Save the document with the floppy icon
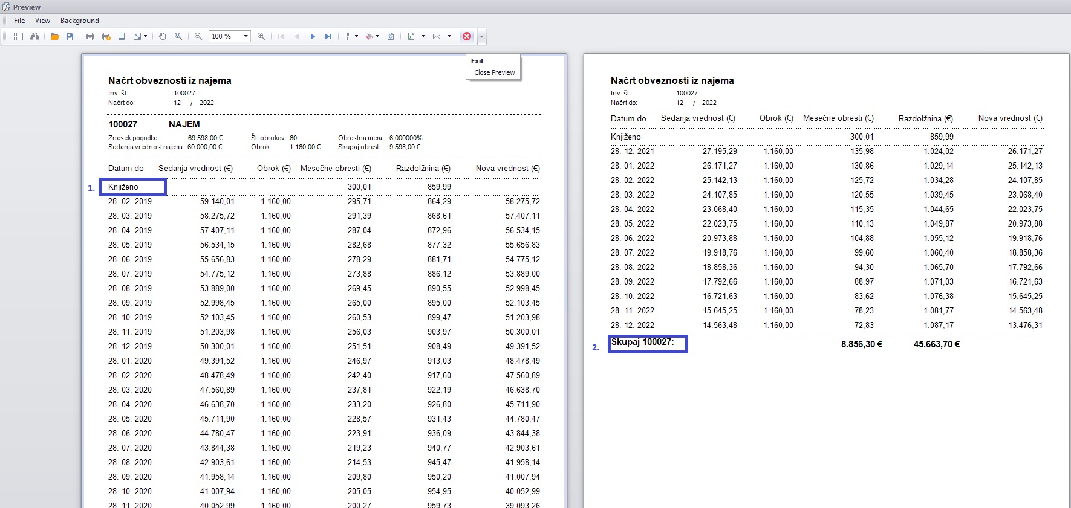This screenshot has width=1071, height=508. 70,37
